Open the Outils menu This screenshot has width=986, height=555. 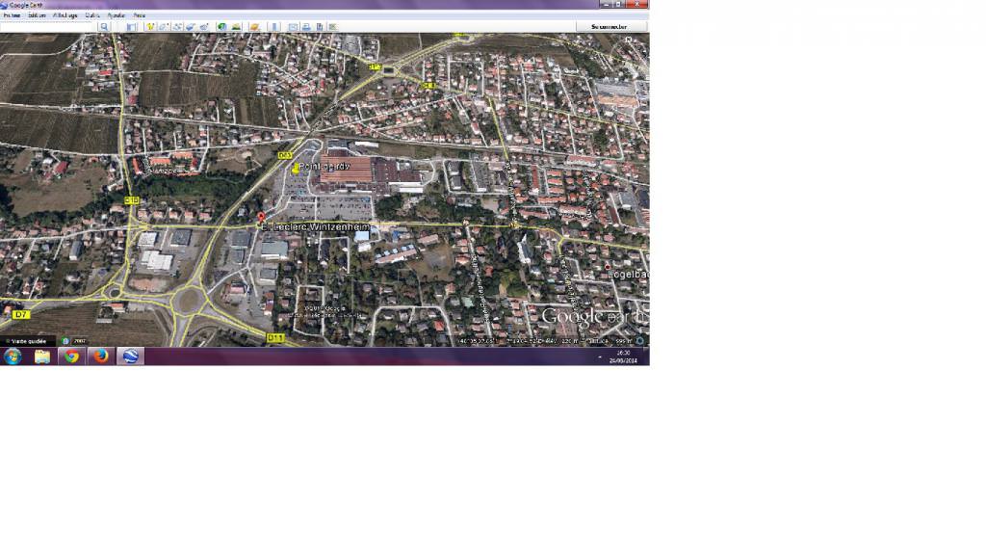(x=92, y=15)
